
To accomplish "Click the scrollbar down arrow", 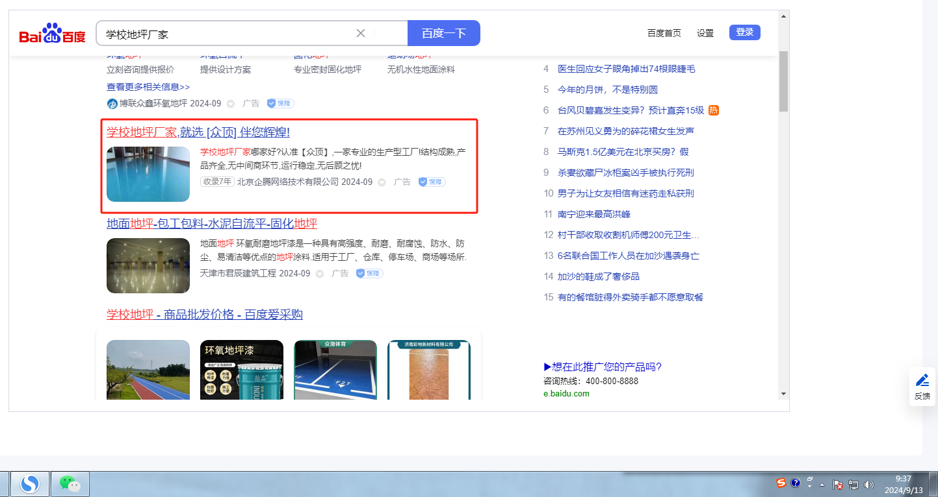I will pyautogui.click(x=783, y=394).
